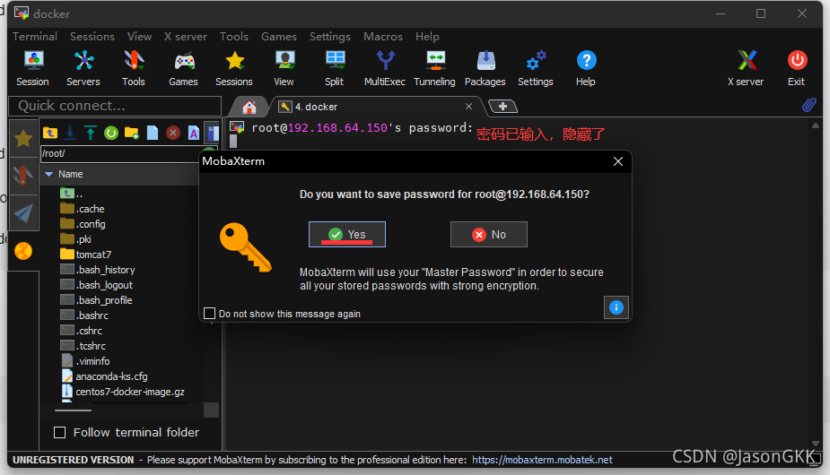The height and width of the screenshot is (475, 830).
Task: Open the sidebar paper plane Macros tab
Action: [23, 213]
